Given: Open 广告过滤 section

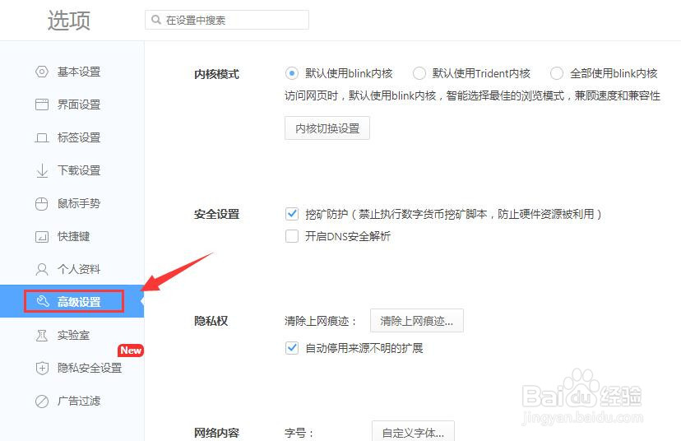Looking at the screenshot, I should pos(72,401).
